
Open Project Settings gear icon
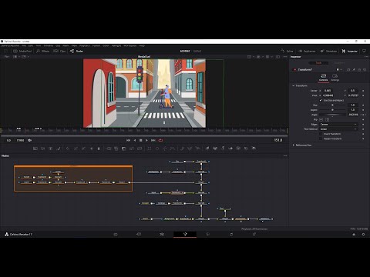pyautogui.click(x=363, y=235)
